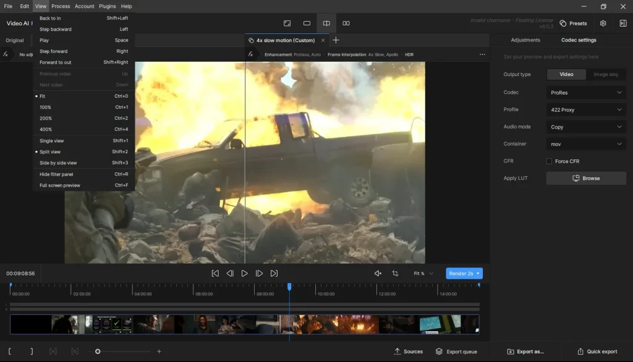Screen dimensions: 633x362
Task: Select the 4x slow motion (Custom) tab
Action: coord(286,40)
